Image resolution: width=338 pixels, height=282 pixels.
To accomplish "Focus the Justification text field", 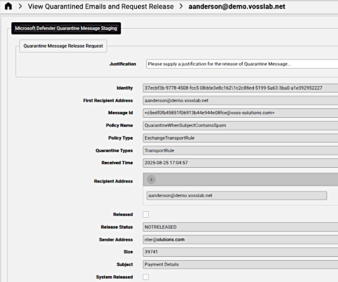I will coord(242,64).
